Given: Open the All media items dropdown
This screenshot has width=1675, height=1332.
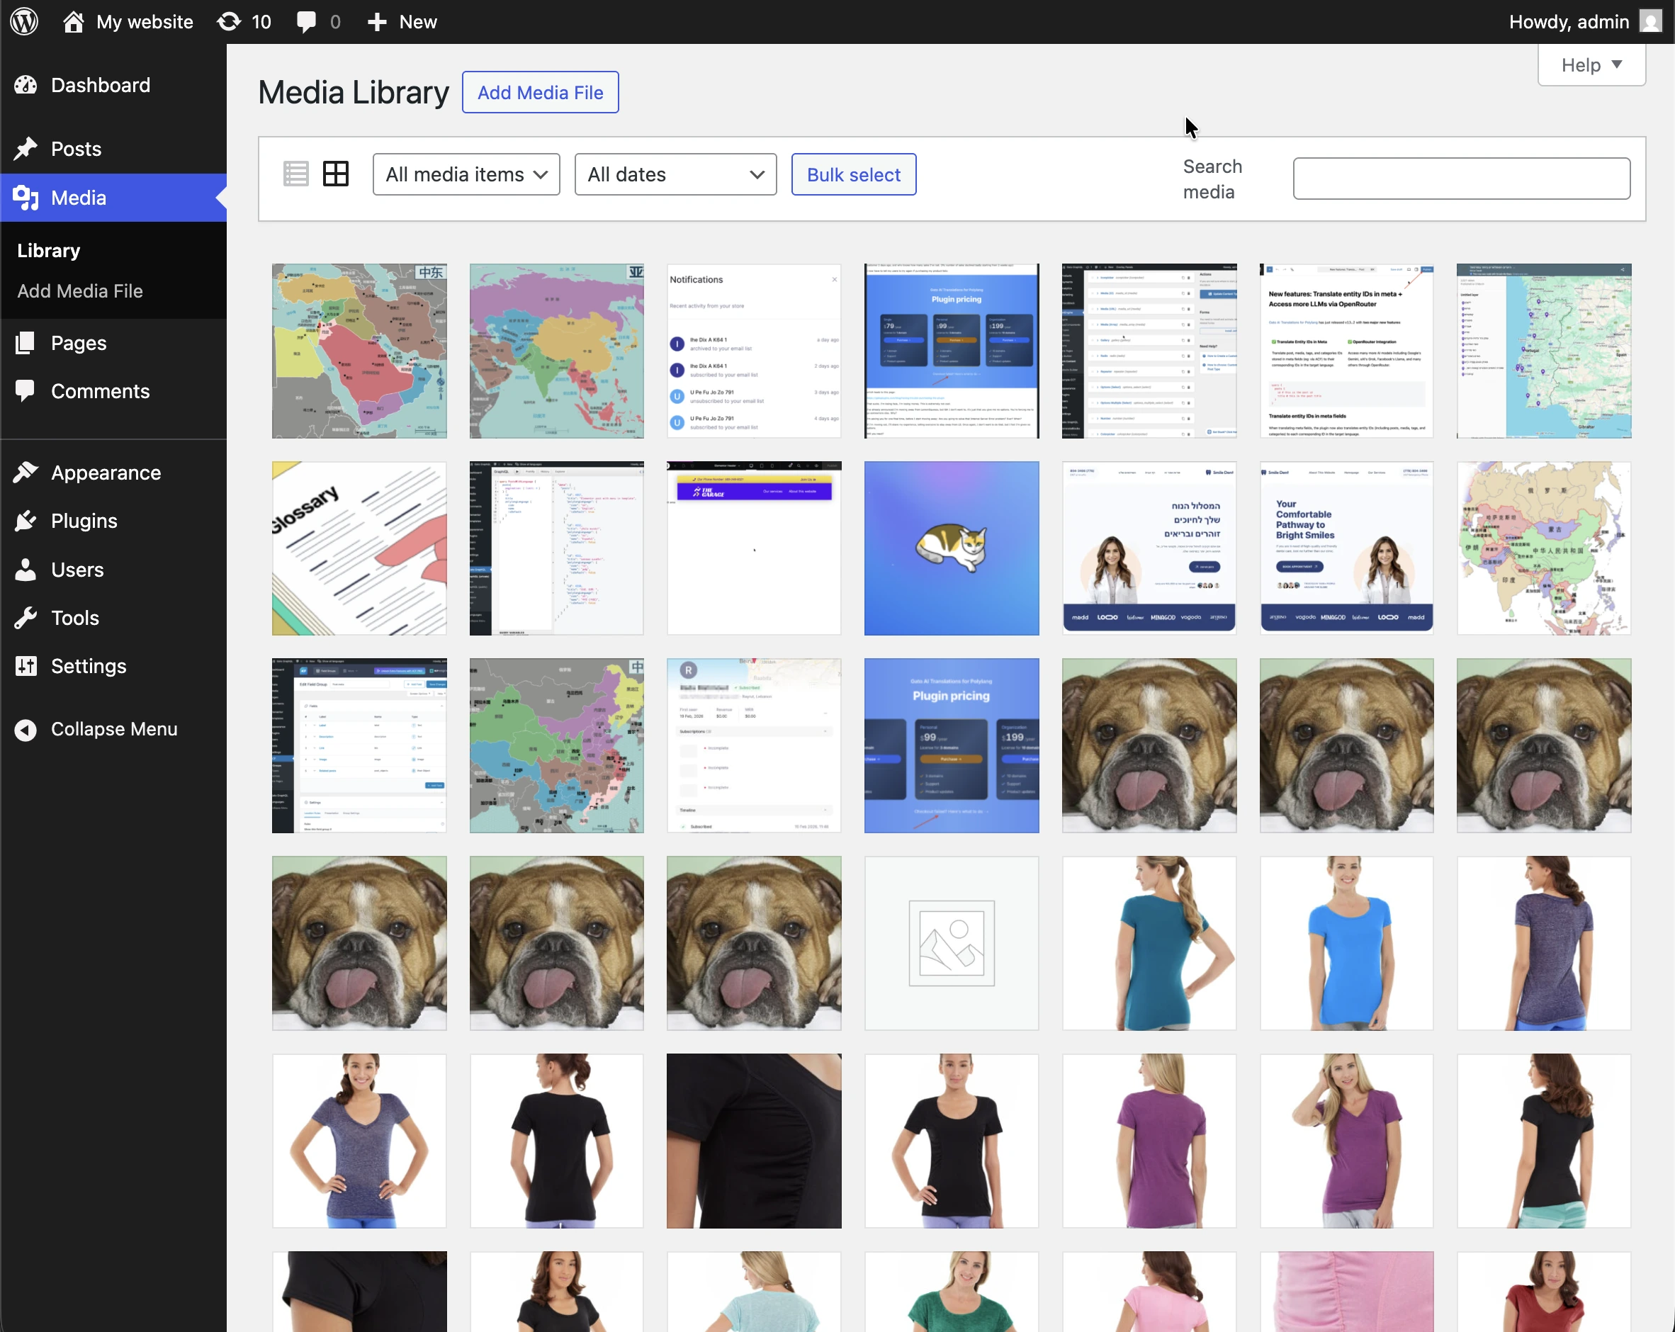Looking at the screenshot, I should 466,174.
